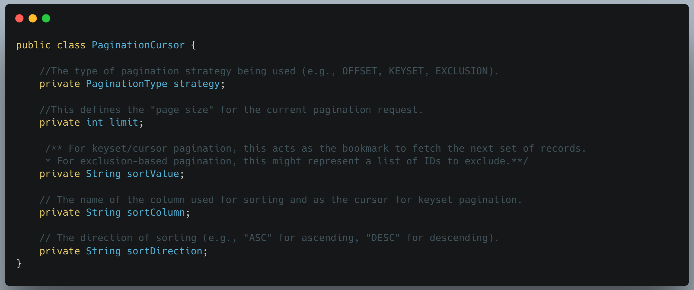Click the red close window button

coord(19,18)
